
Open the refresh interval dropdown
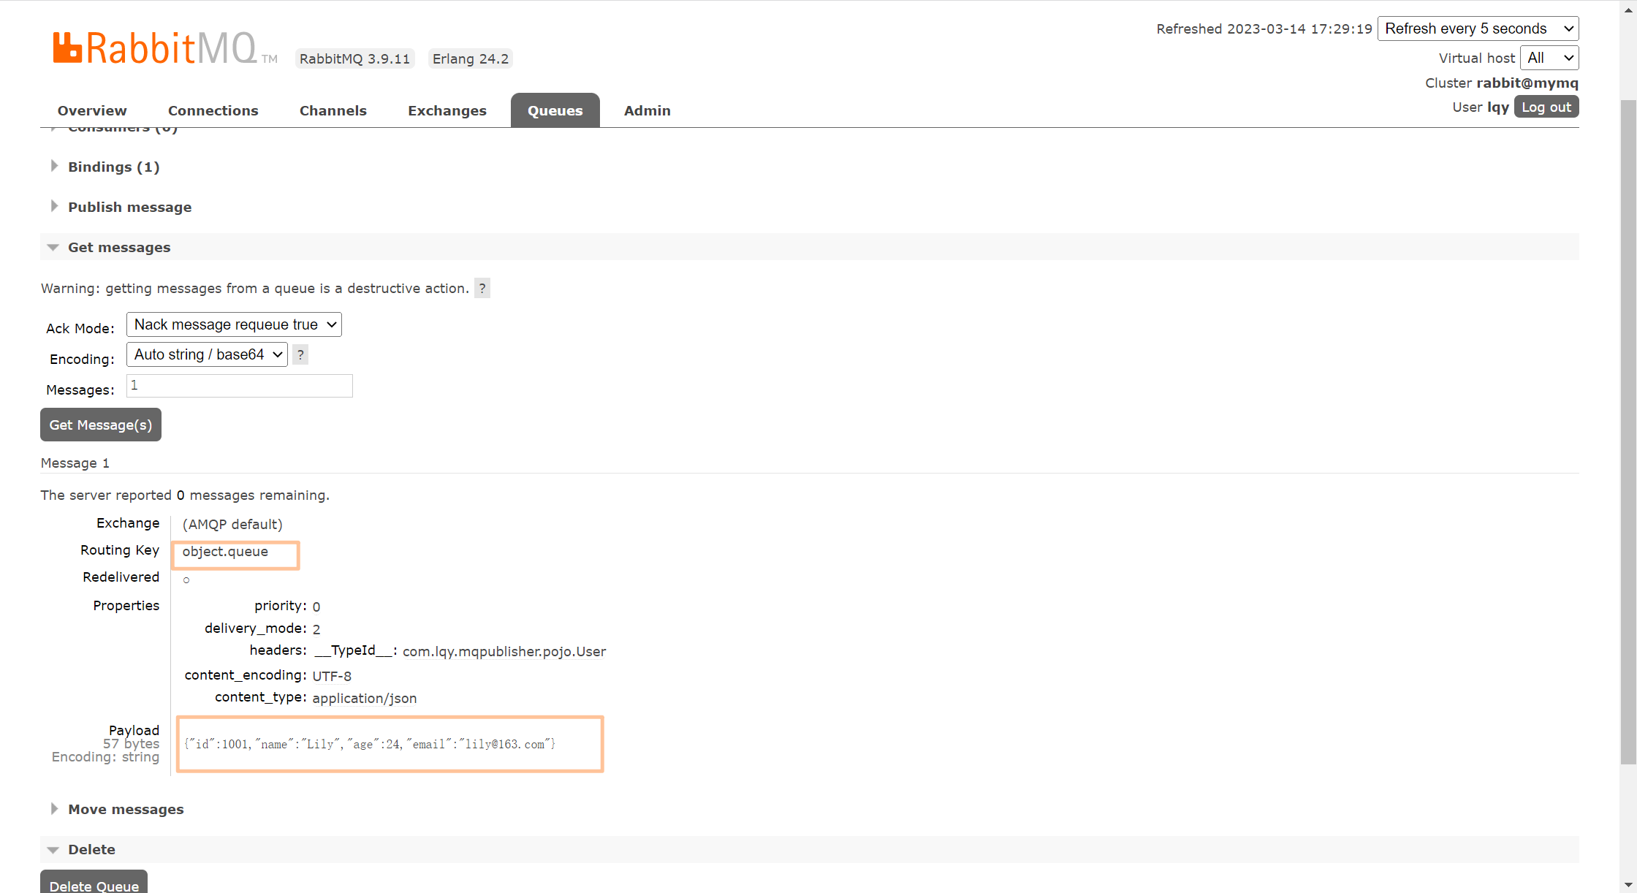tap(1478, 28)
